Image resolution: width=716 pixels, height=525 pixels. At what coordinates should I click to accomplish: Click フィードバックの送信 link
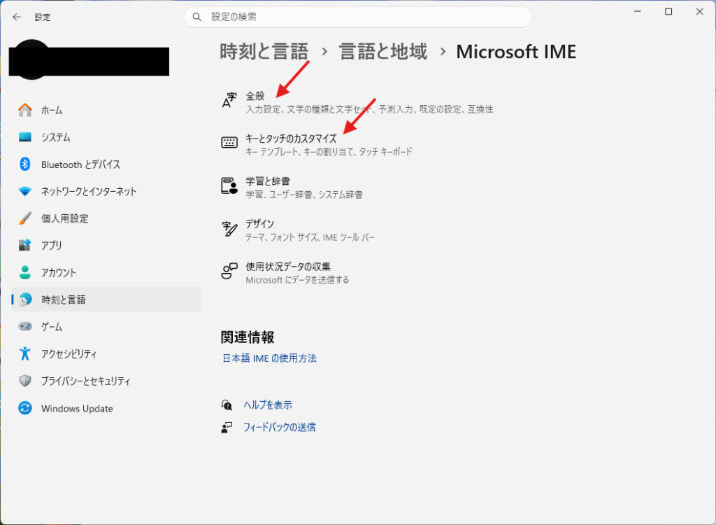279,427
